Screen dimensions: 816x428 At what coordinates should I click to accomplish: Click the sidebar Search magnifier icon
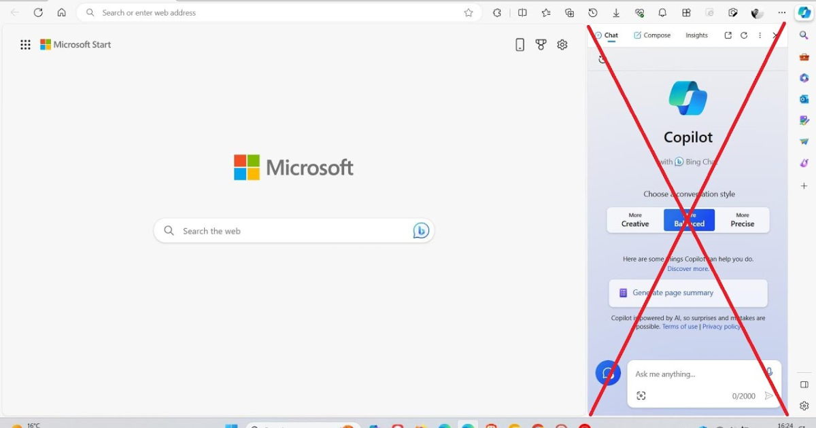point(804,35)
